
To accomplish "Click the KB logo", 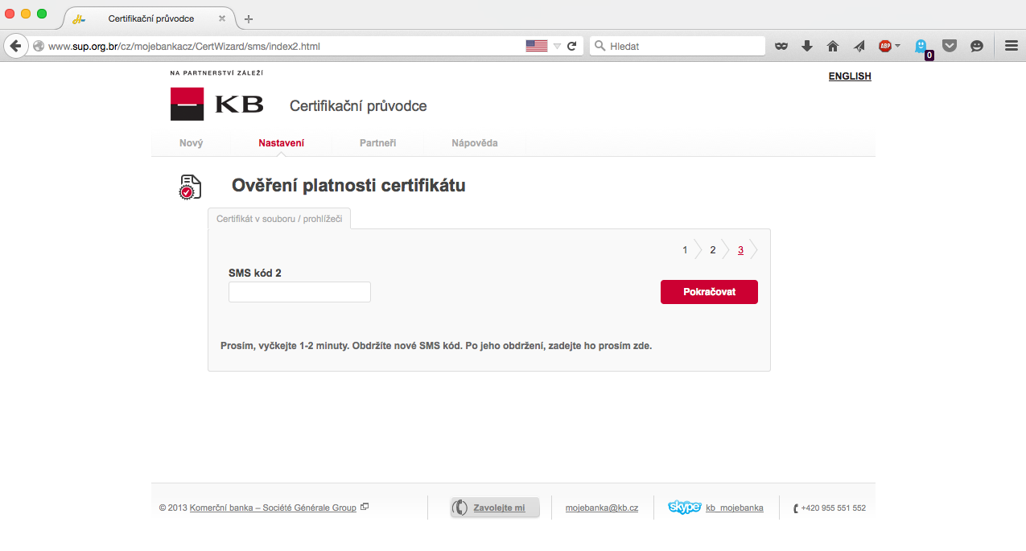I will click(x=217, y=105).
